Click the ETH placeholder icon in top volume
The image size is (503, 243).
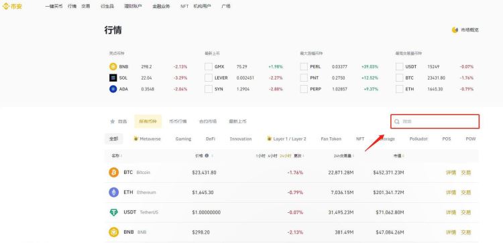(400, 89)
